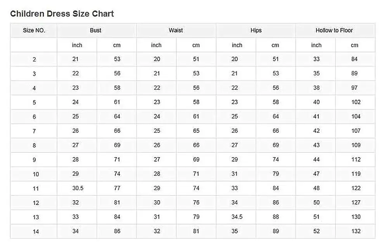The image size is (388, 248).
Task: Select the 34.5 hips inch cell
Action: click(236, 217)
